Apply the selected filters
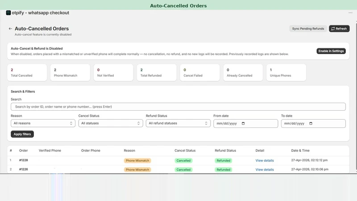The image size is (357, 201). tap(22, 134)
